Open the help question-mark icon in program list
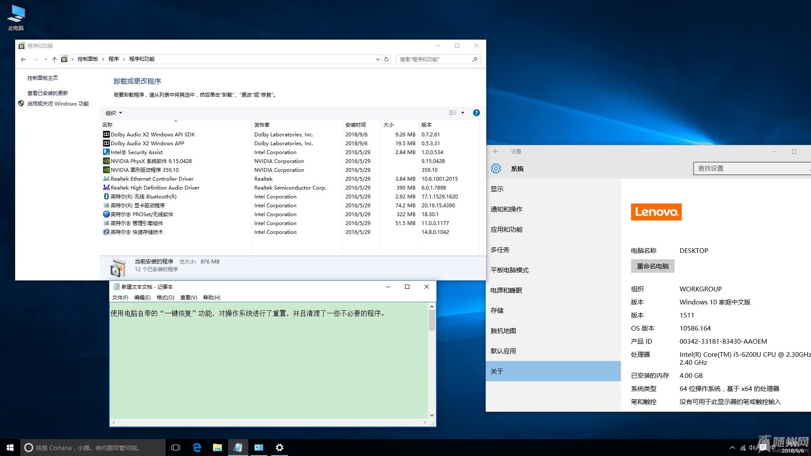The image size is (811, 456). click(476, 113)
